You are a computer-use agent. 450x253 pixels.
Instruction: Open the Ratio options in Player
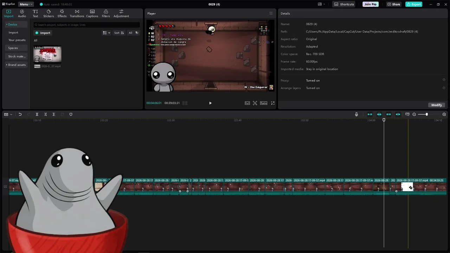pos(264,103)
